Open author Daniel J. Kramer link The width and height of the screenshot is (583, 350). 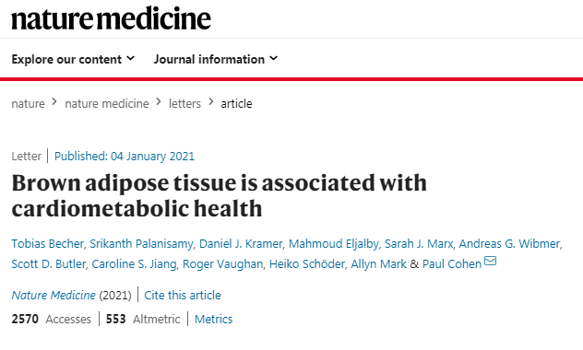point(241,244)
